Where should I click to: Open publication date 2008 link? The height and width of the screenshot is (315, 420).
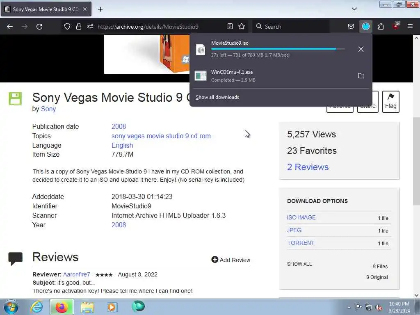tap(119, 126)
